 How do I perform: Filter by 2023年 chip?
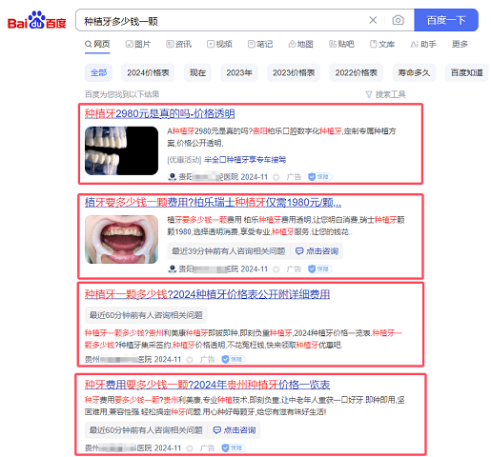click(239, 72)
